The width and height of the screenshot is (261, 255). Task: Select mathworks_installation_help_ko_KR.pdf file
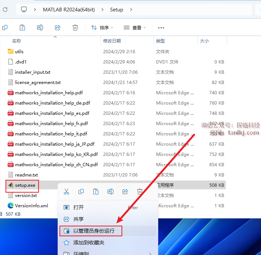[x=57, y=154]
